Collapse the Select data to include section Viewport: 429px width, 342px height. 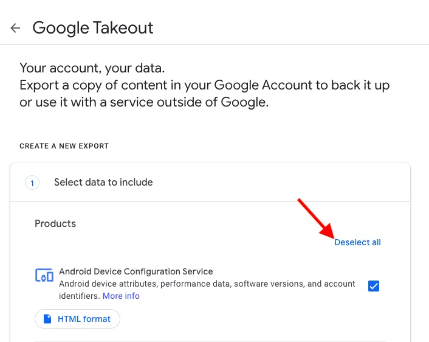coord(103,182)
